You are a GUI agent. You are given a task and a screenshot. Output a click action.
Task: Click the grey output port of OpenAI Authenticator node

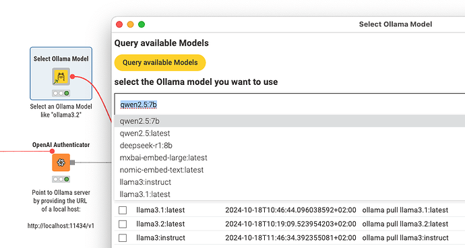[72, 162]
